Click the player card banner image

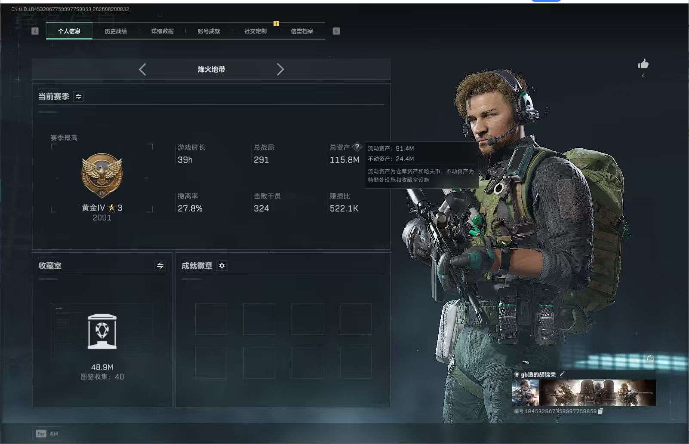(x=598, y=393)
